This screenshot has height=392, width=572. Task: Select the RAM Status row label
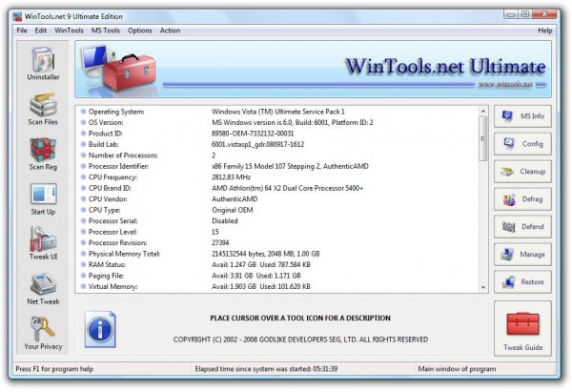pyautogui.click(x=107, y=265)
